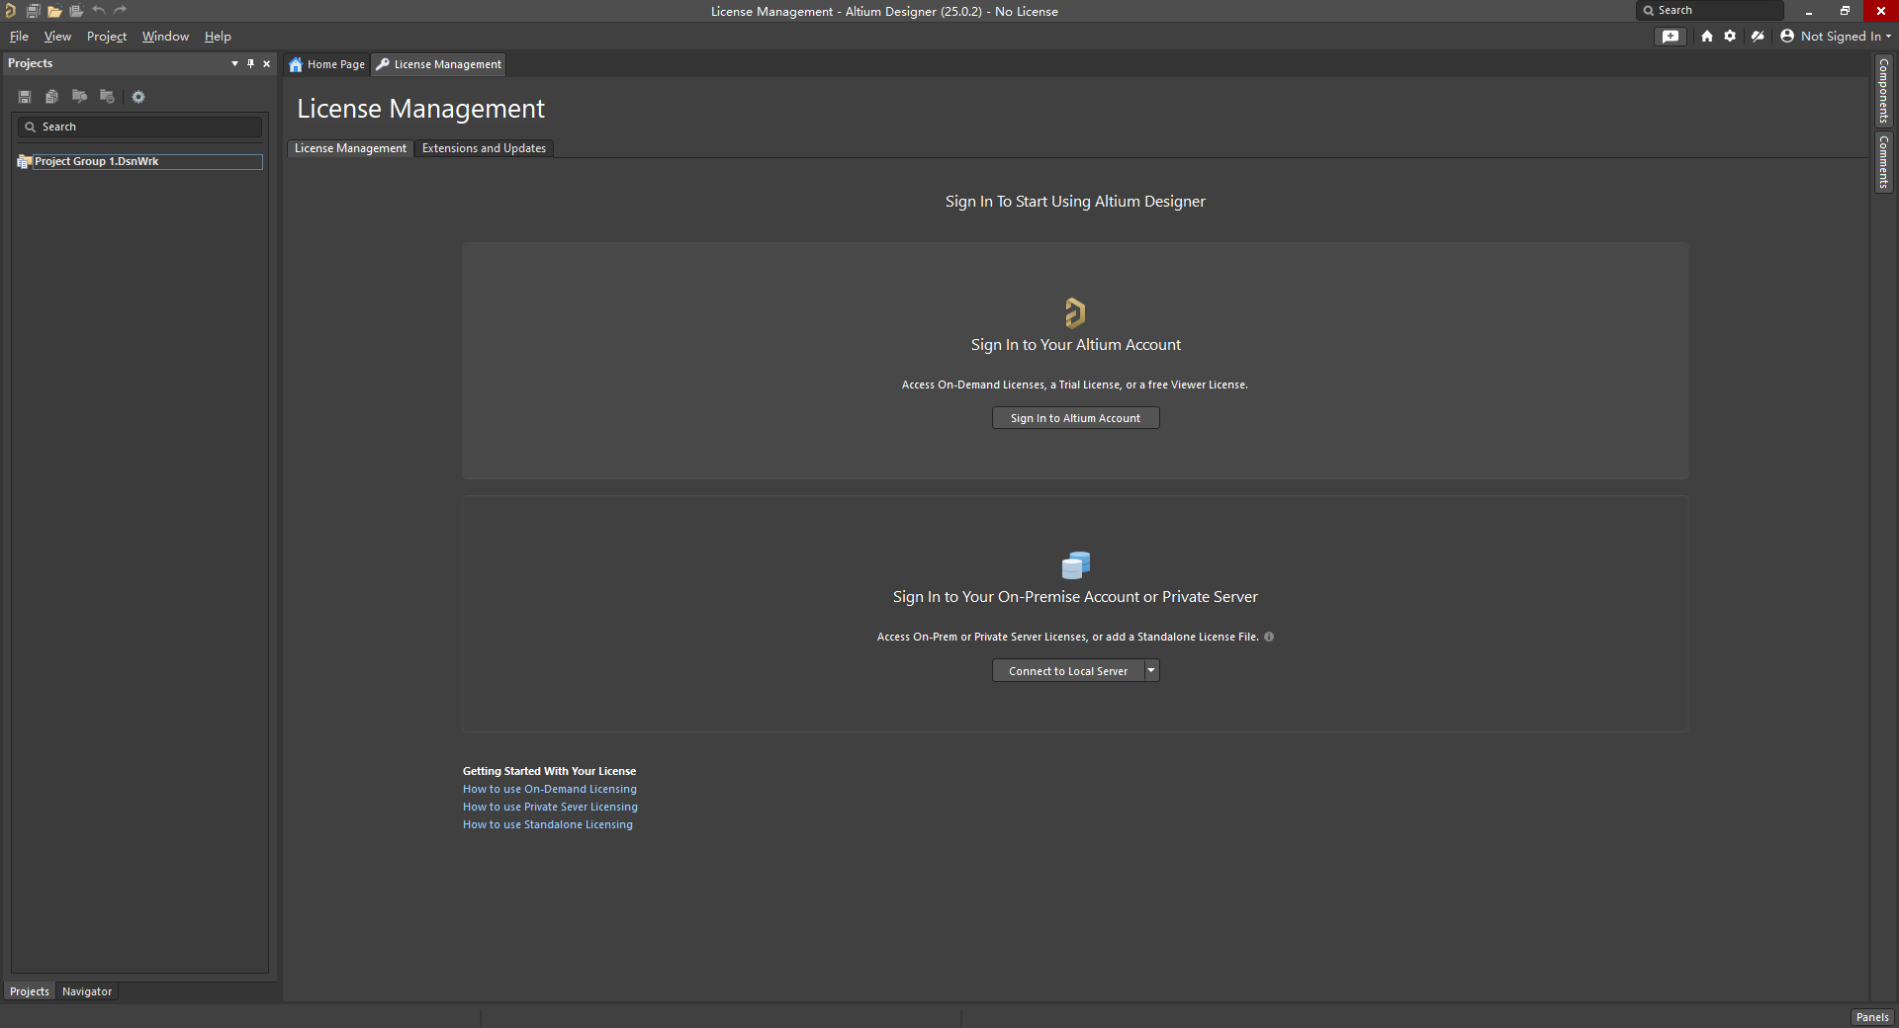Click the Compile/copy documents icon in the Projects panel
1899x1028 pixels.
coord(51,97)
